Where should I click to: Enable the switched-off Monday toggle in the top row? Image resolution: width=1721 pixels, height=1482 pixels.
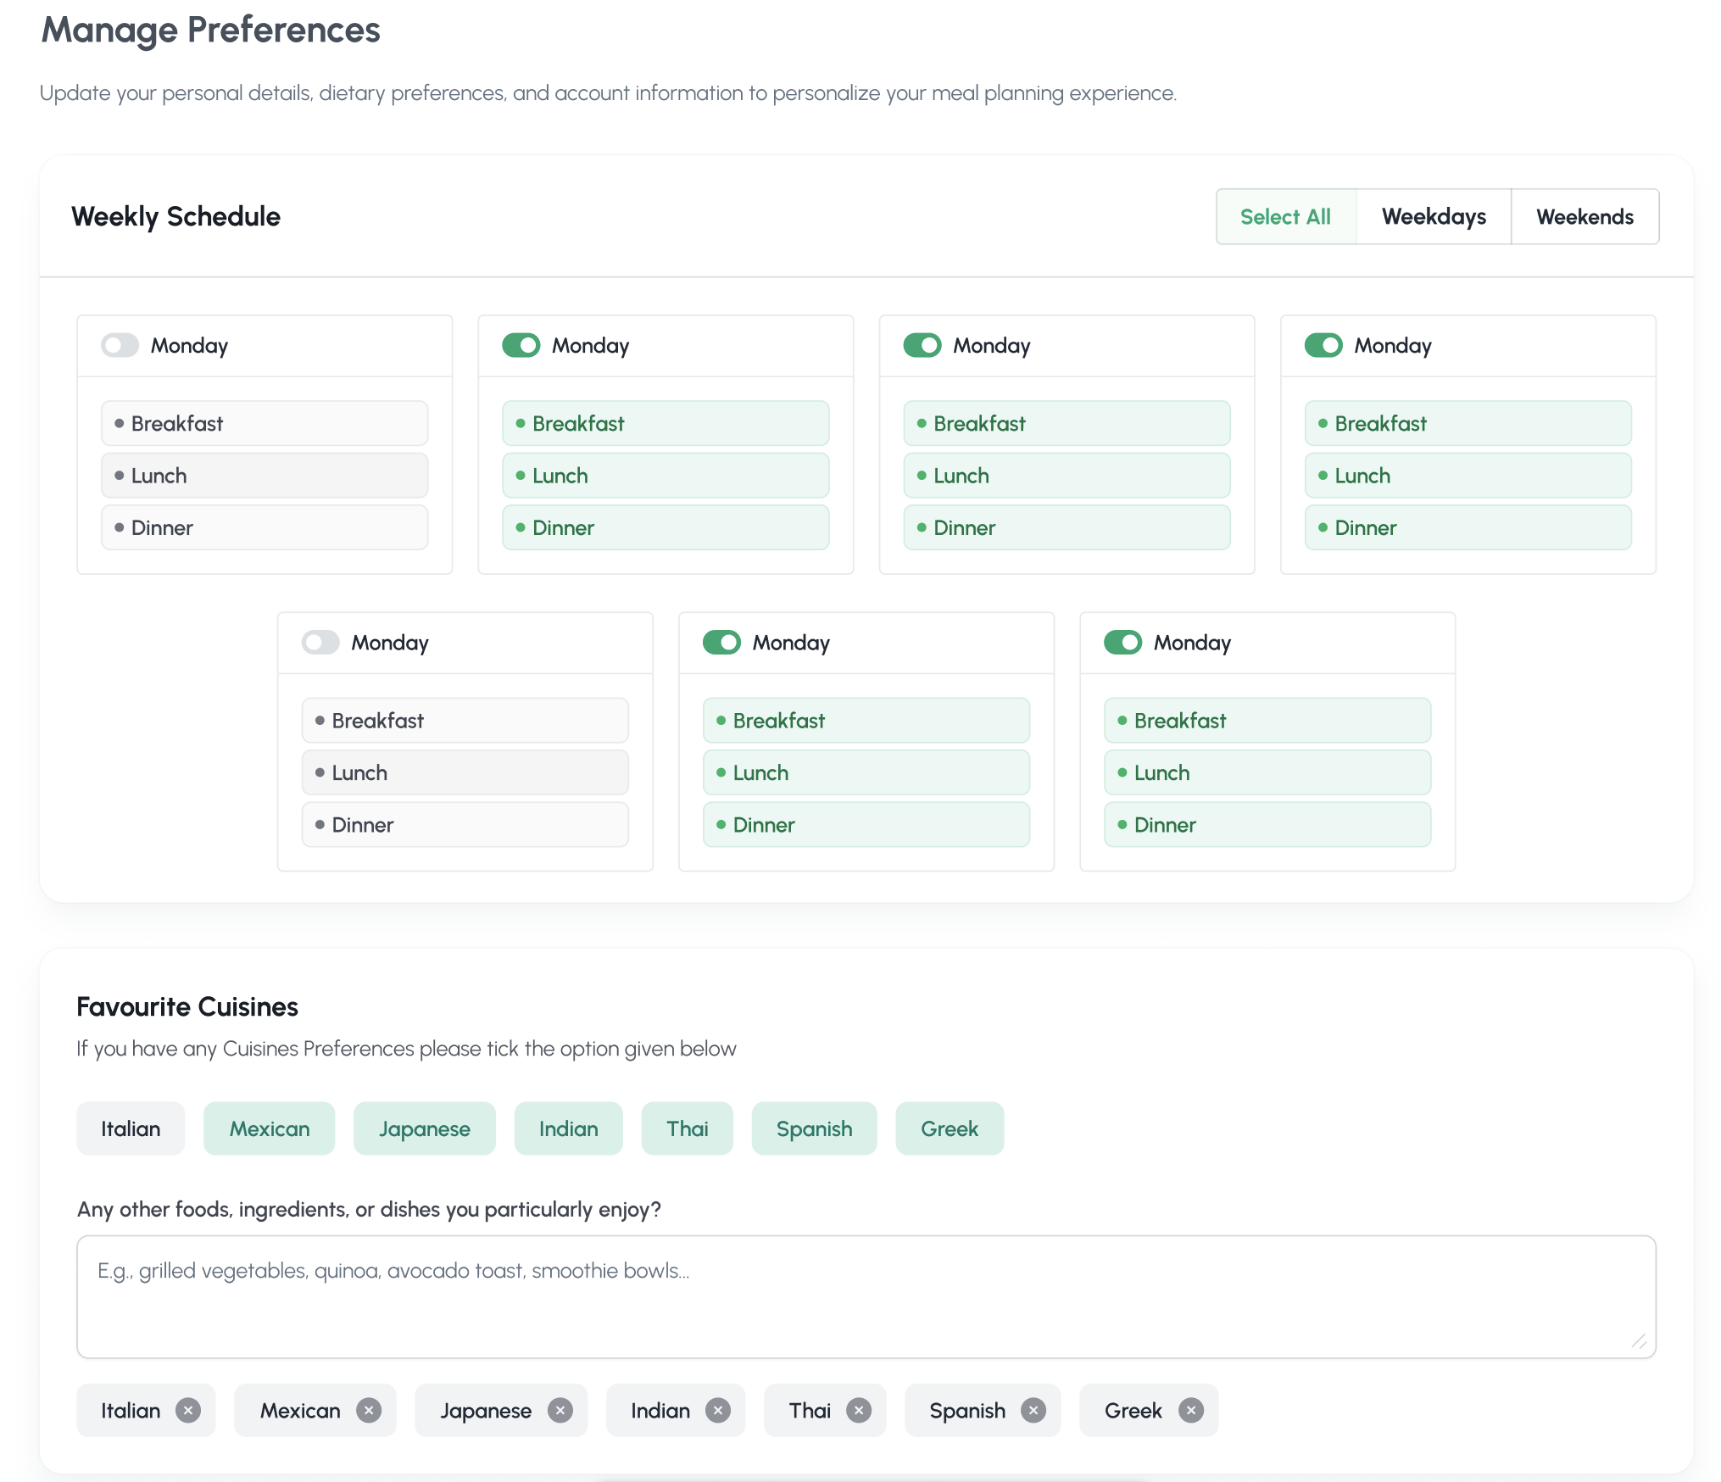(x=120, y=345)
